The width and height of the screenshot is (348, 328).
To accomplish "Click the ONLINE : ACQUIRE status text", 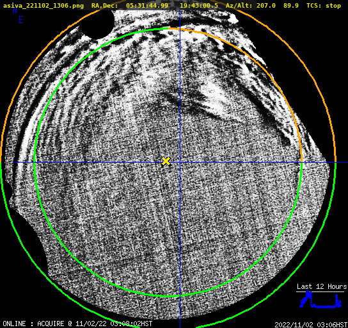I will coord(33,324).
